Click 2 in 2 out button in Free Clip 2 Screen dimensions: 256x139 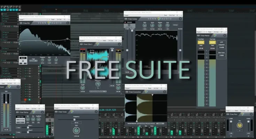[x=110, y=41]
